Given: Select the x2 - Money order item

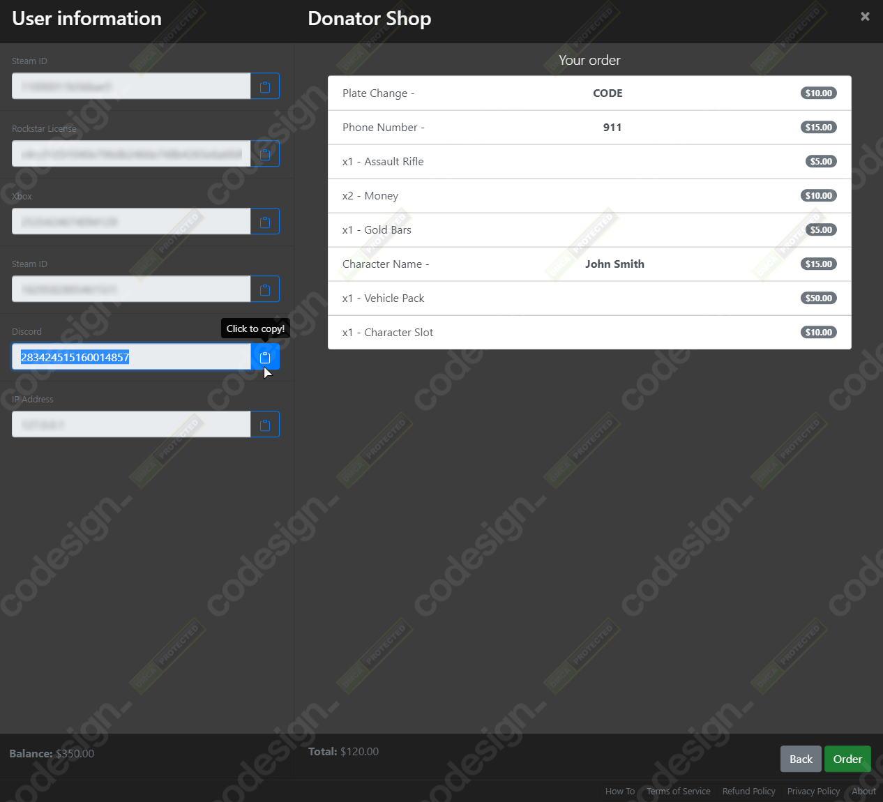Looking at the screenshot, I should [589, 195].
